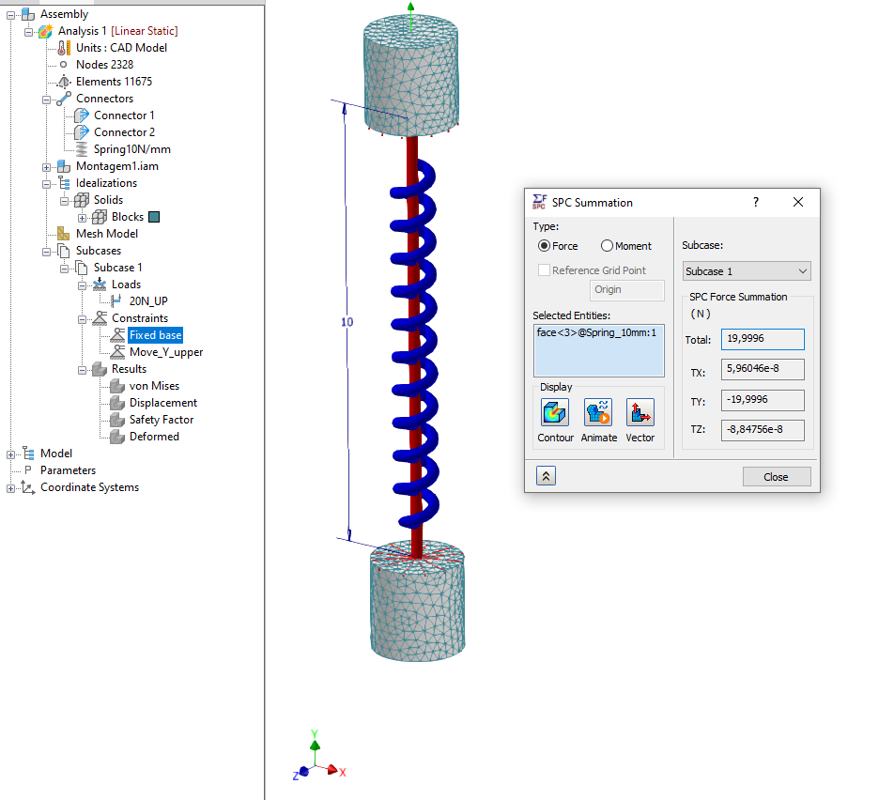This screenshot has height=800, width=894.
Task: Select the Animate display icon
Action: tap(598, 411)
